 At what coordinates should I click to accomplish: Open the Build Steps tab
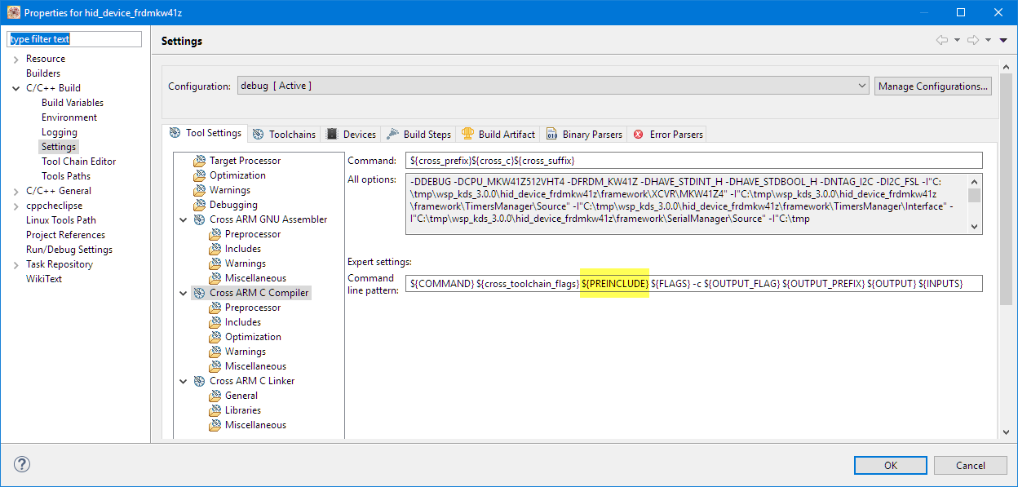point(418,135)
